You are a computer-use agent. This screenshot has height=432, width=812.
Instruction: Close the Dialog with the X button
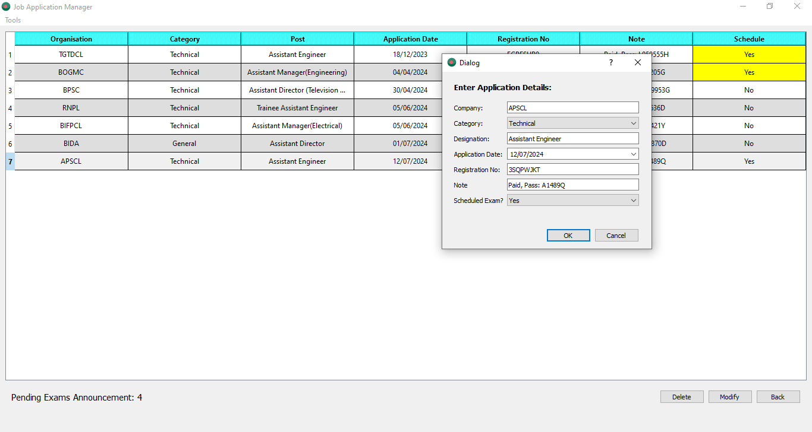click(x=638, y=62)
